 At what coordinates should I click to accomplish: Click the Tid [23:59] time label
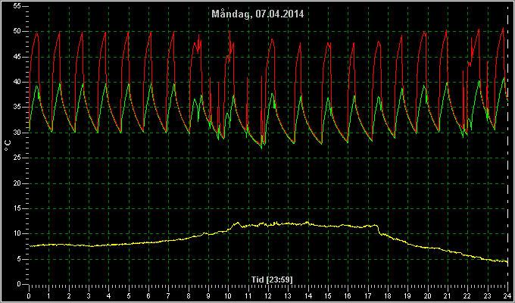pyautogui.click(x=272, y=280)
